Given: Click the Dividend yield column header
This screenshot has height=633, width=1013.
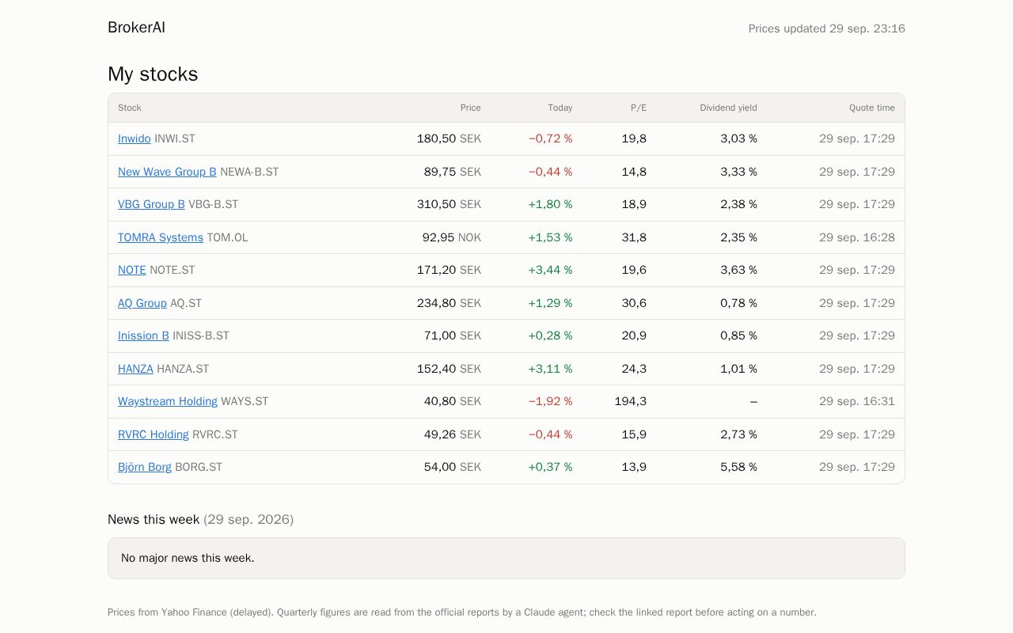Looking at the screenshot, I should coord(728,108).
